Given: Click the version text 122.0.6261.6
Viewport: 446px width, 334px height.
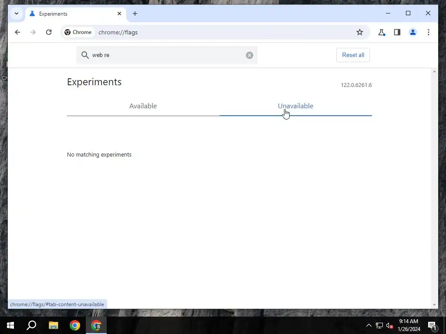Looking at the screenshot, I should tap(356, 85).
